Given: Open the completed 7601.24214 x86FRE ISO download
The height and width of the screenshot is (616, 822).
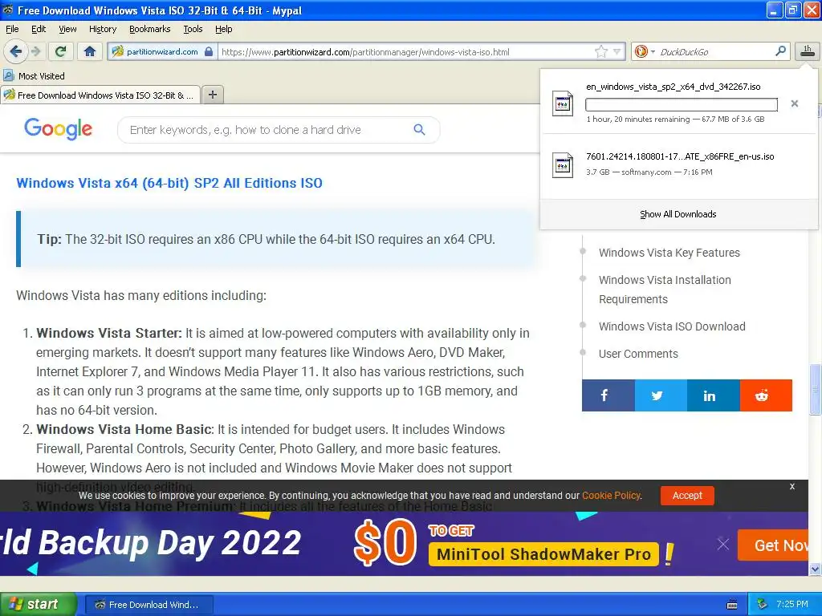Looking at the screenshot, I should (x=680, y=164).
